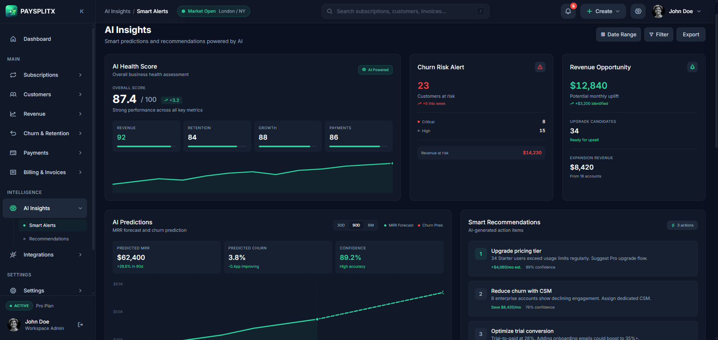Collapse the AI Insights submenu chevron
The height and width of the screenshot is (340, 718).
click(80, 208)
